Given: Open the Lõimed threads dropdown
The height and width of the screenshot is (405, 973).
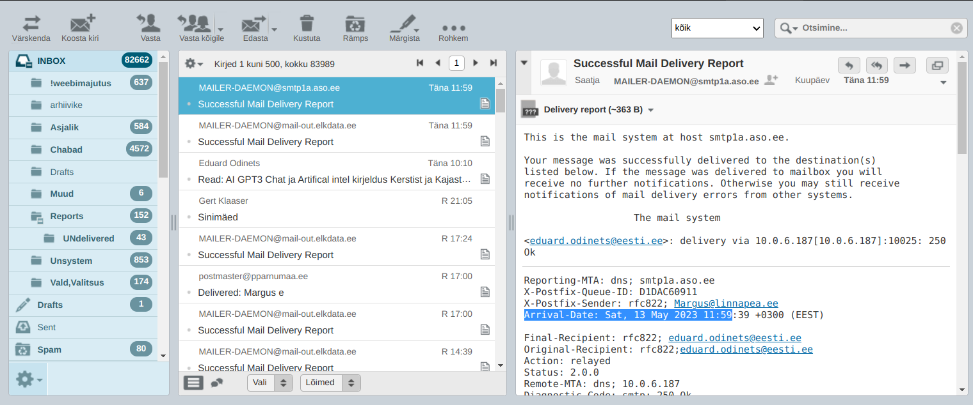Looking at the screenshot, I should [330, 383].
